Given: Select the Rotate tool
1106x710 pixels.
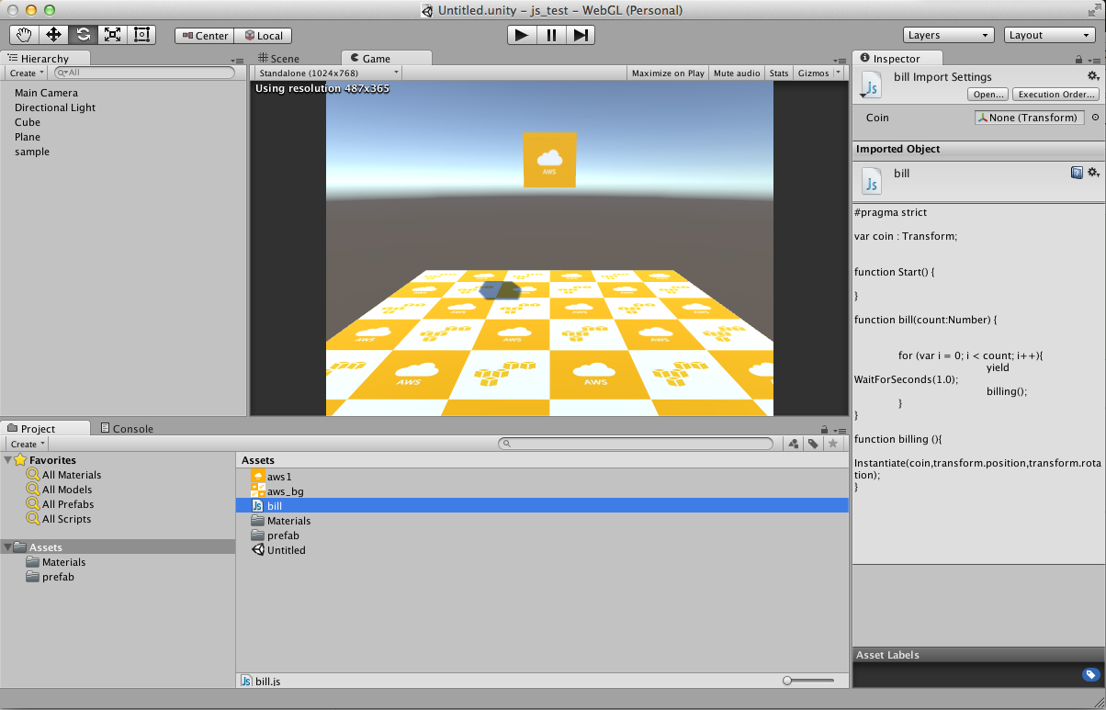Looking at the screenshot, I should [84, 35].
